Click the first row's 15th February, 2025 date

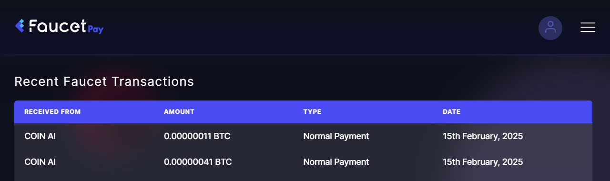click(483, 136)
